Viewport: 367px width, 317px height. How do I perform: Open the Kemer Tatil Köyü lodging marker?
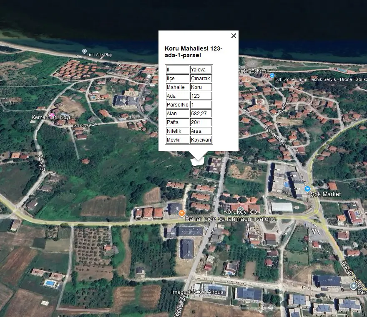[x=52, y=115]
